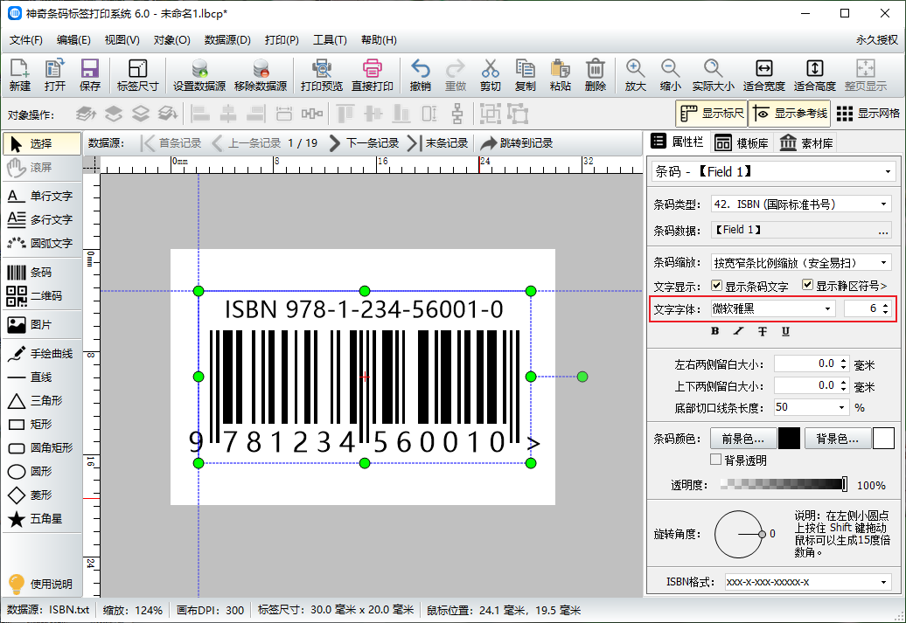
Task: Select the 单行文字 single-line text tool
Action: 40,196
